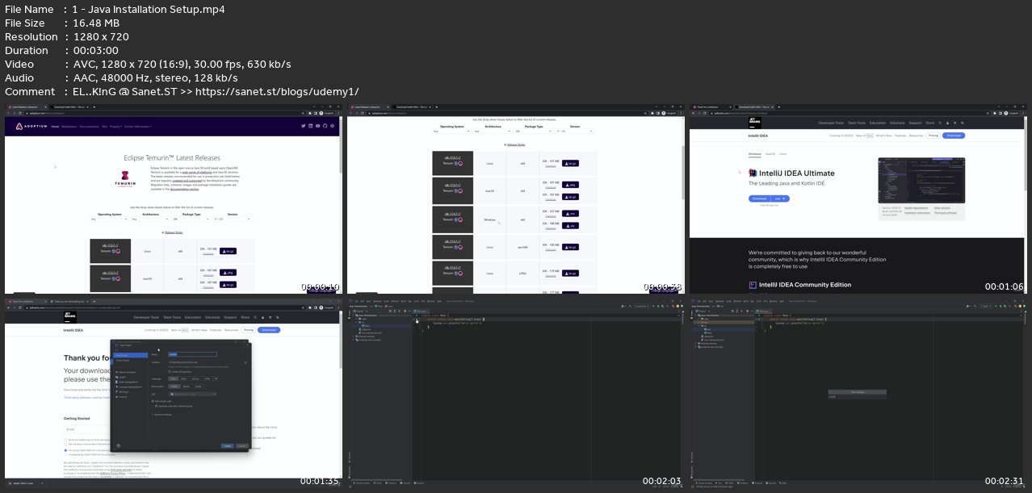This screenshot has height=493, width=1032.
Task: Toggle the Generate code with onboarding tips checkbox
Action: pyautogui.click(x=156, y=406)
